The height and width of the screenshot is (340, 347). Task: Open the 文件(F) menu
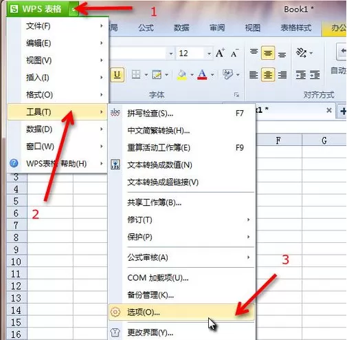pos(58,26)
